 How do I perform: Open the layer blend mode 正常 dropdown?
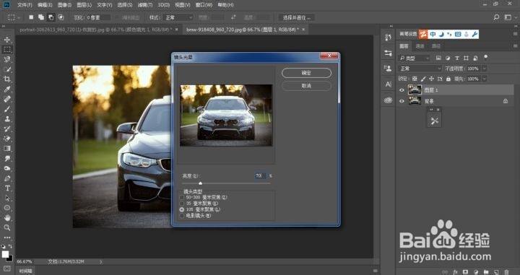pos(420,69)
